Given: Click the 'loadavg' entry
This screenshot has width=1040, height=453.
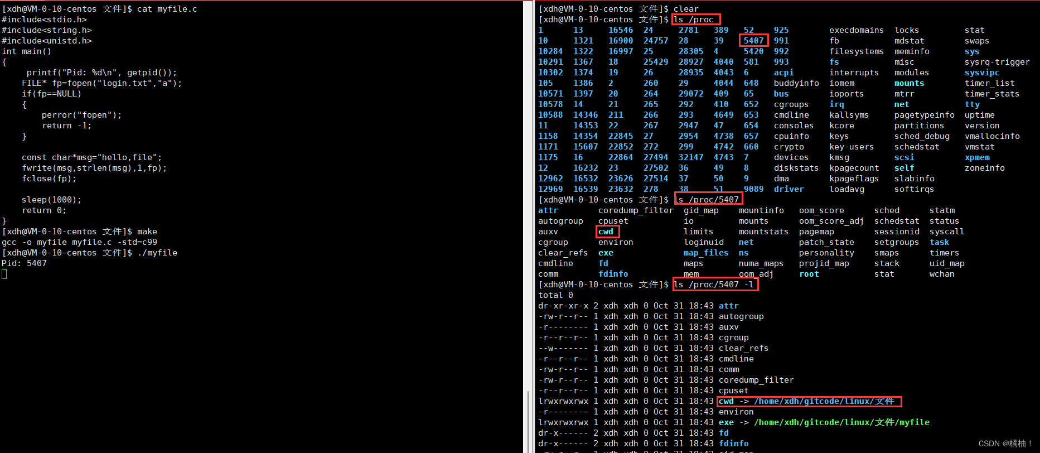Looking at the screenshot, I should tap(846, 189).
